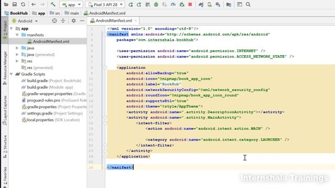Open the Structure side tab
The height and width of the screenshot is (188, 335).
[x=5, y=147]
